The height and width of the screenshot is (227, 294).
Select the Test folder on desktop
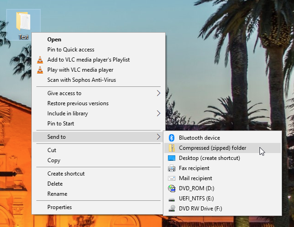coord(23,24)
